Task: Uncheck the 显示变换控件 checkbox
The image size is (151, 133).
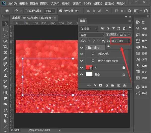Action: pos(61,11)
